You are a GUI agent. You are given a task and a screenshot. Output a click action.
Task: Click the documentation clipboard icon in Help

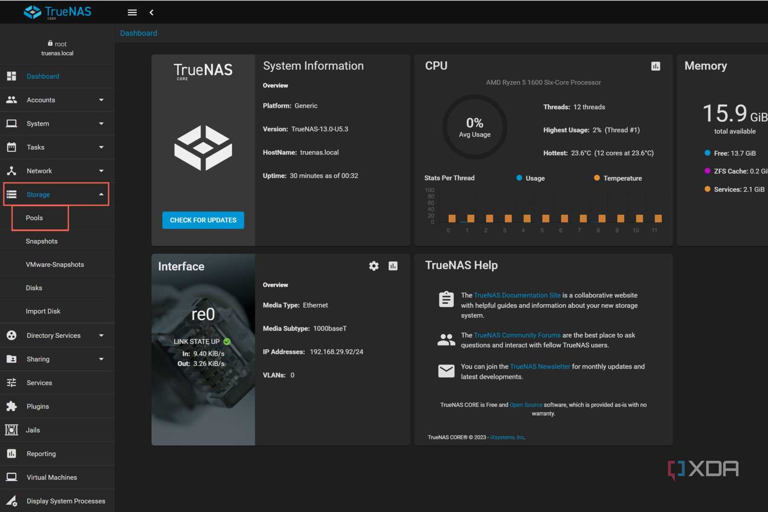pyautogui.click(x=446, y=299)
